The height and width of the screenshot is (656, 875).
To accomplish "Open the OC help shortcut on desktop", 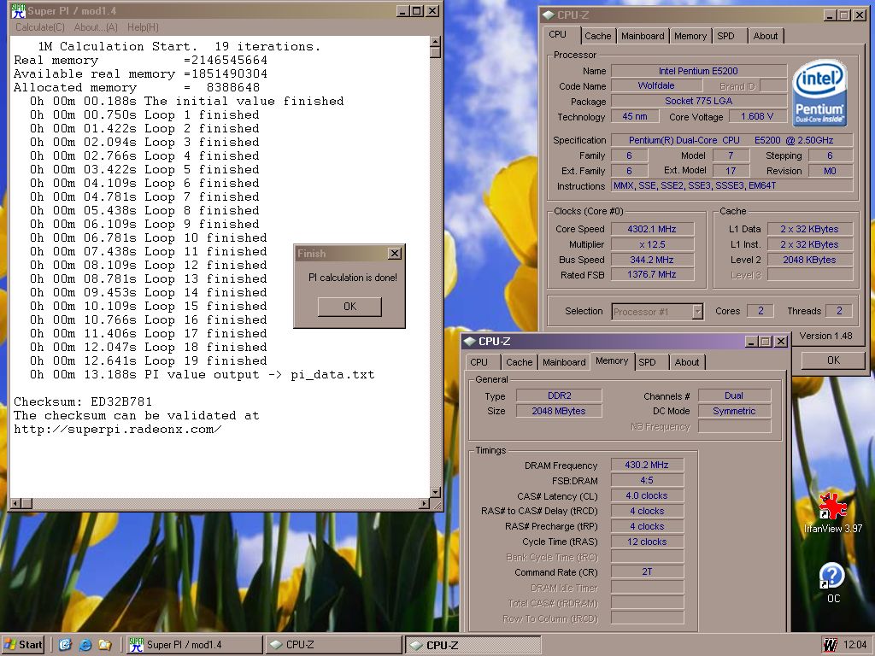I will pos(832,583).
